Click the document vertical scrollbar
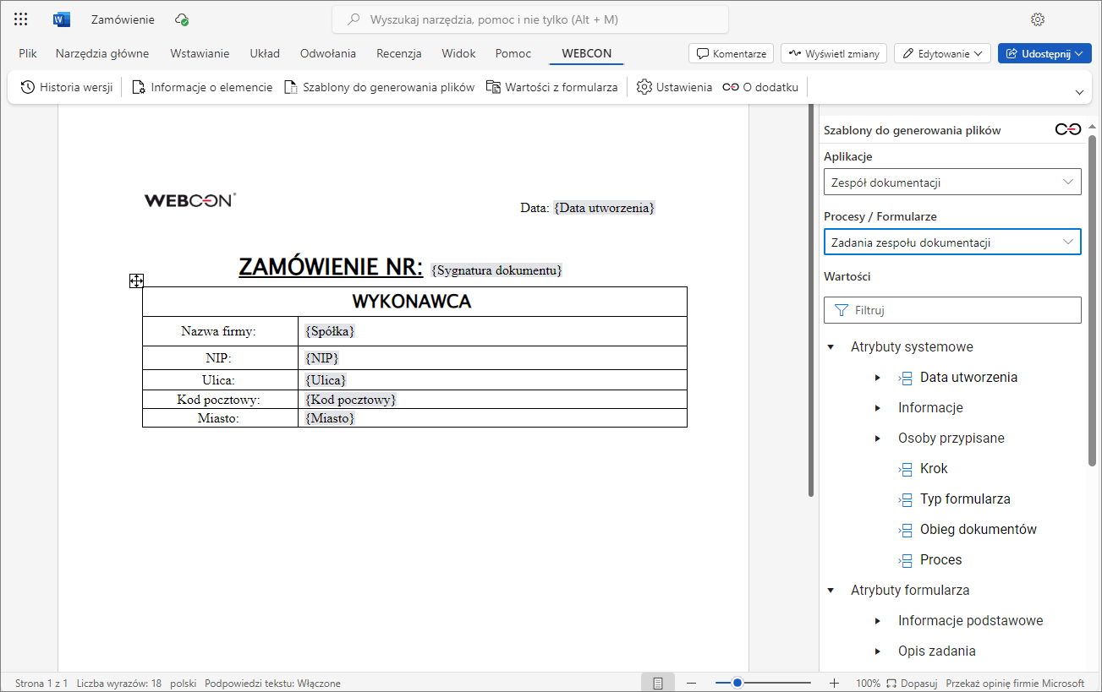Screen dimensions: 1102x692 [812, 300]
